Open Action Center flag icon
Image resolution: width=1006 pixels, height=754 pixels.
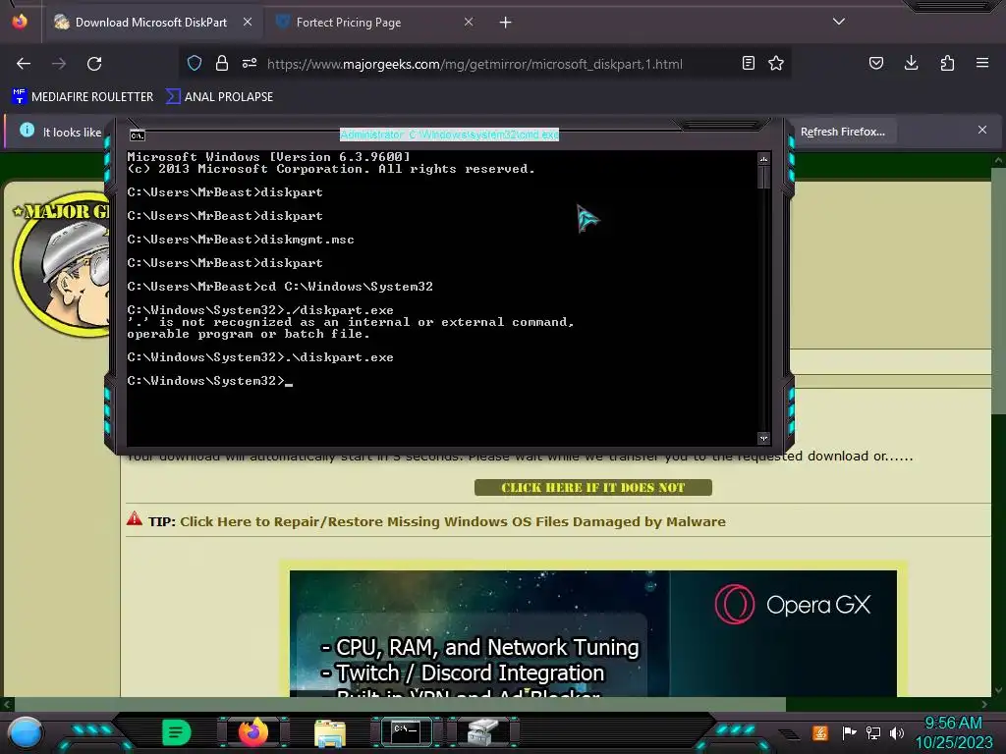849,732
